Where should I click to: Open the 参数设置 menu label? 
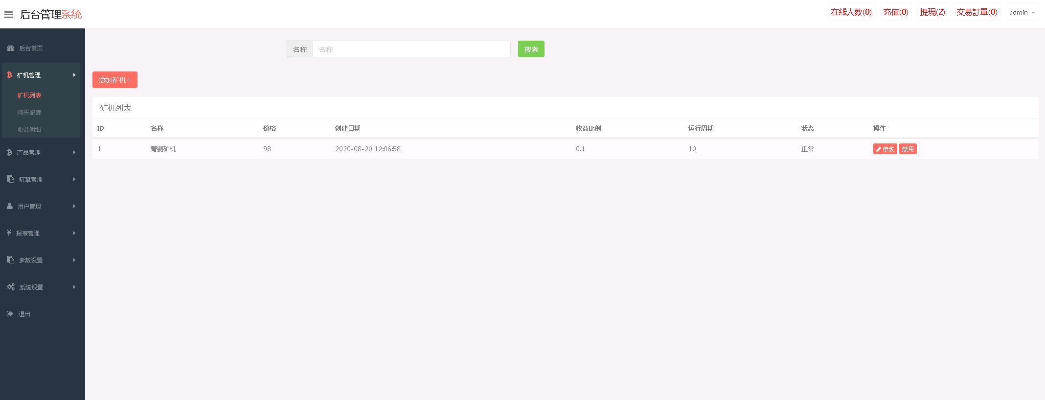(31, 260)
